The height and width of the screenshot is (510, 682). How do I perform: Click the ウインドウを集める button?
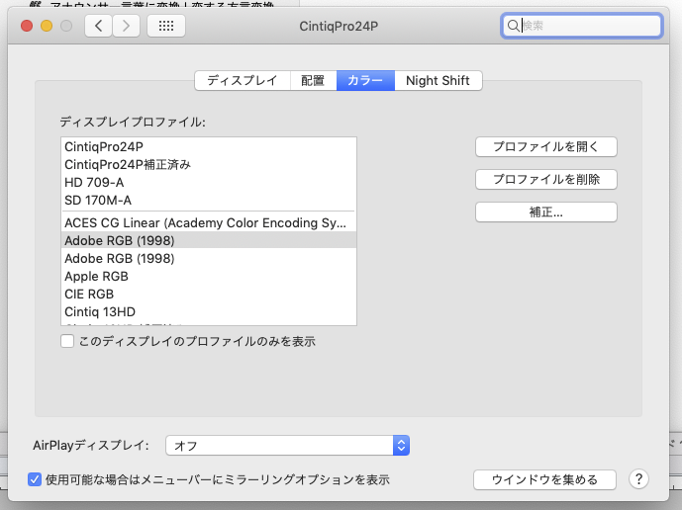(546, 479)
